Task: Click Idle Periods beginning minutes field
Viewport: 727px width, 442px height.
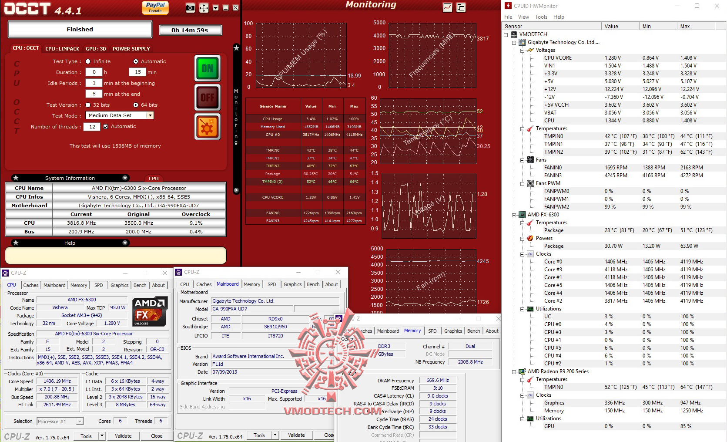Action: click(x=94, y=83)
